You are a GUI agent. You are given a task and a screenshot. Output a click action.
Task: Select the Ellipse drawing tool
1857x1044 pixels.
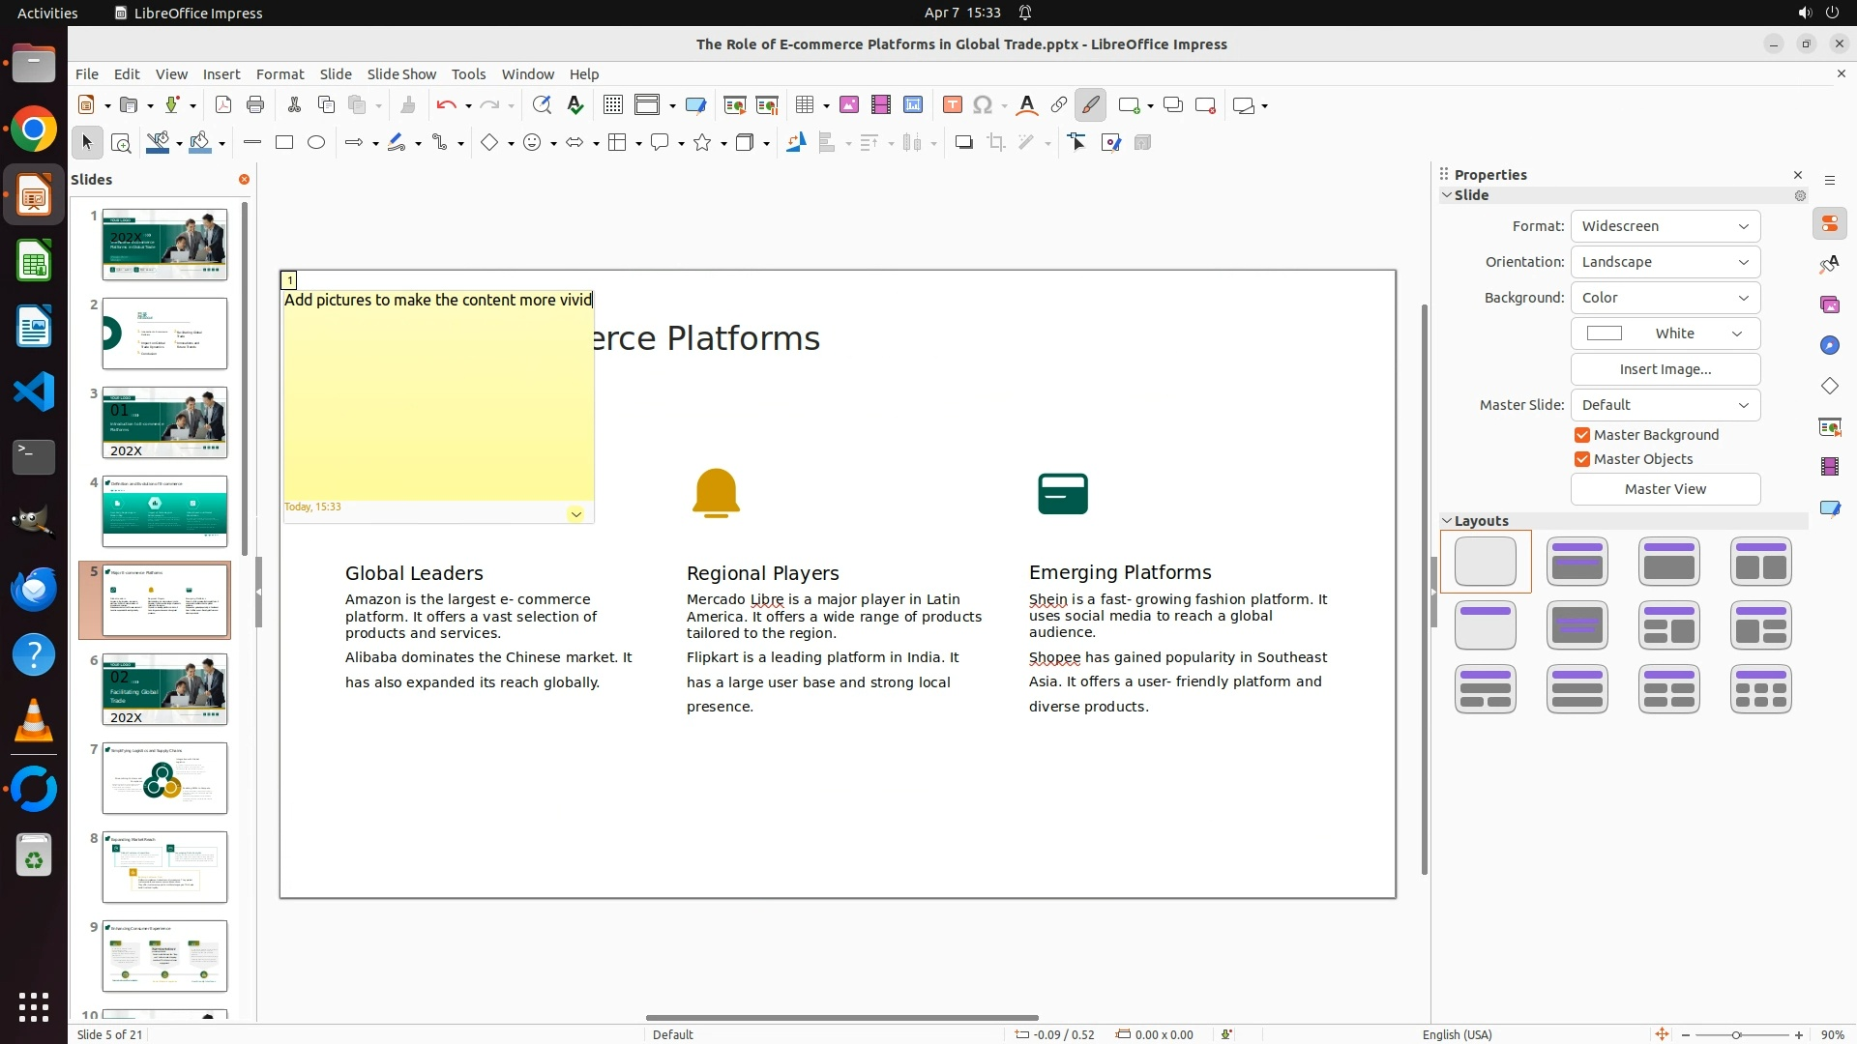click(x=316, y=143)
